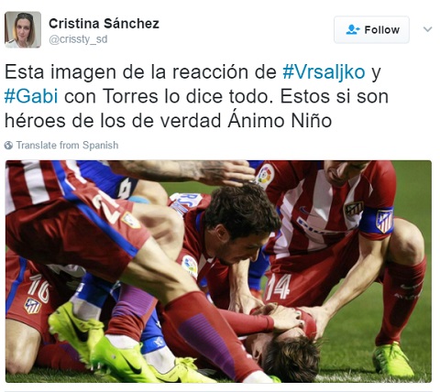Click the Atlético crest on the captain's chest
Screen dimensions: 440x392
pyautogui.click(x=354, y=209)
